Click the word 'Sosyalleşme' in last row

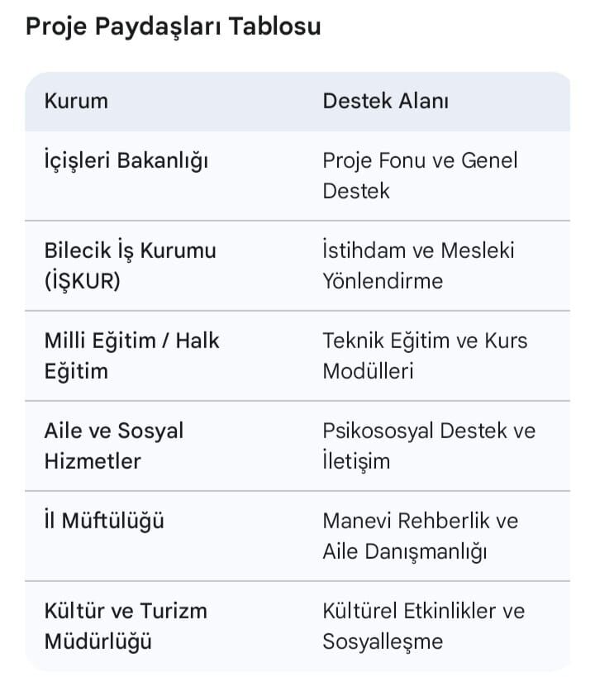pos(383,641)
